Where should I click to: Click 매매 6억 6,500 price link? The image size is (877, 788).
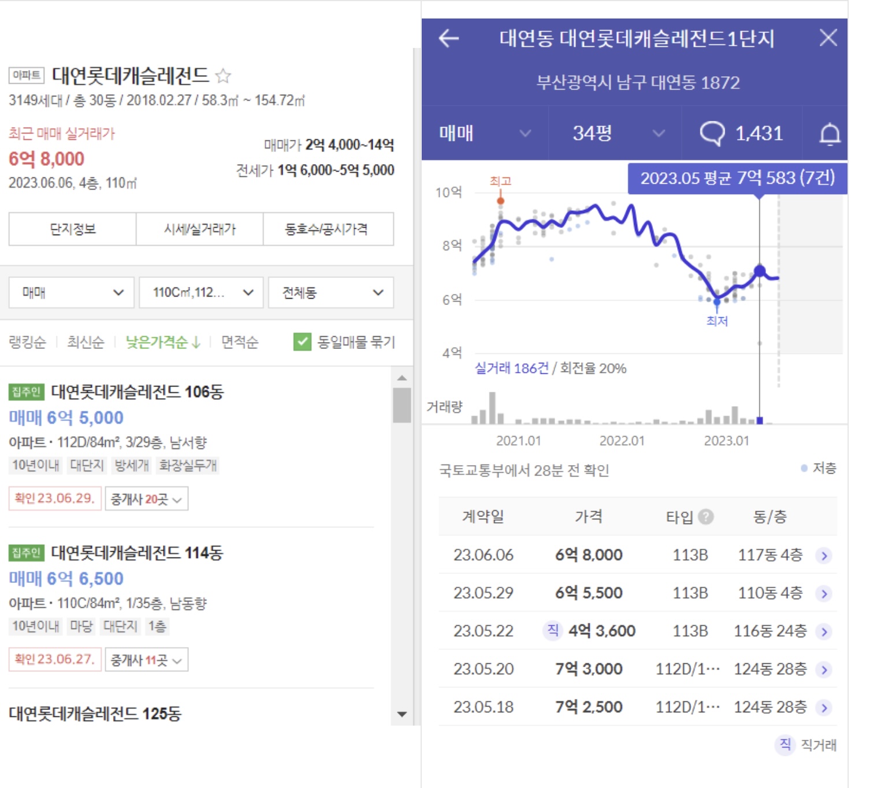tap(66, 578)
